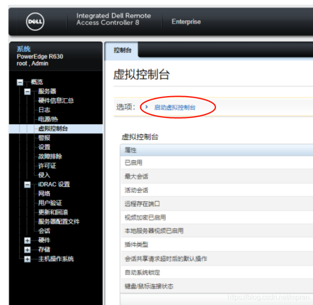This screenshot has height=305, width=313.
Task: Click the 本地服务器视频已启用 row
Action: point(217,231)
